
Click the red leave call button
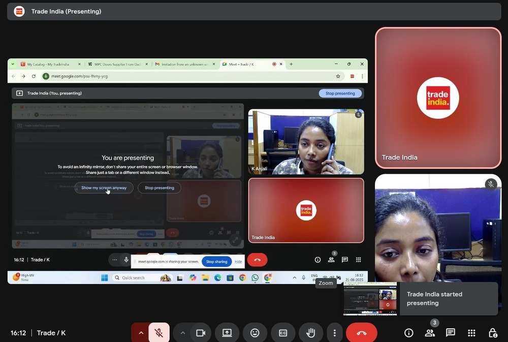tap(361, 333)
